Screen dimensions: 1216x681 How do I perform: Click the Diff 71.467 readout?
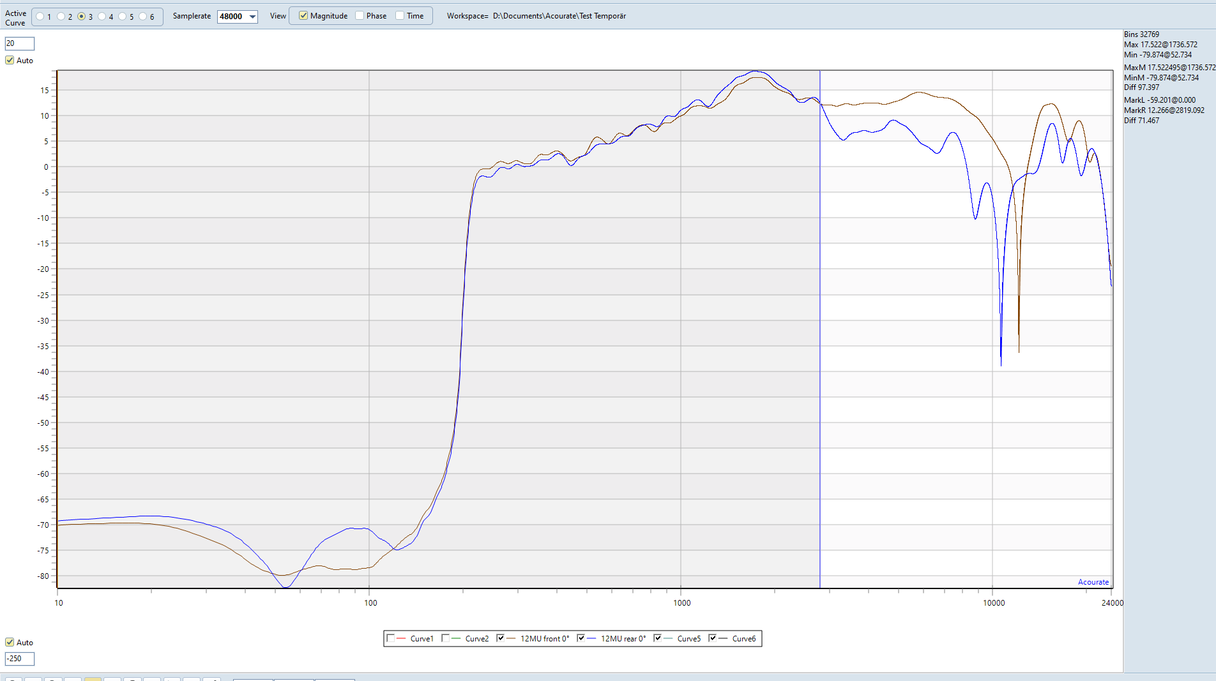tap(1141, 121)
